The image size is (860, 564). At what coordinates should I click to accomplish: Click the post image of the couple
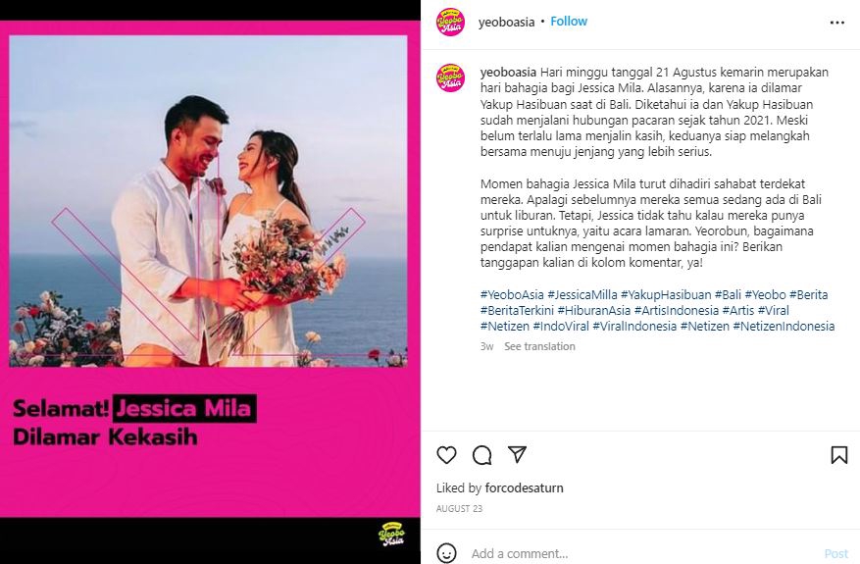pos(209,201)
